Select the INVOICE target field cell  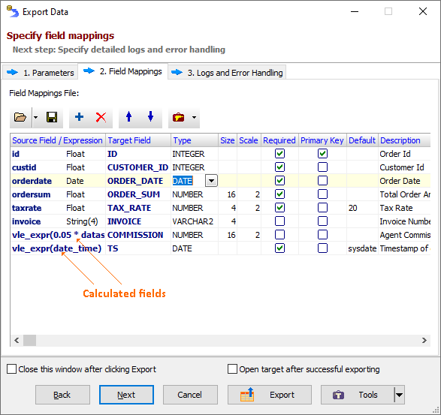138,221
